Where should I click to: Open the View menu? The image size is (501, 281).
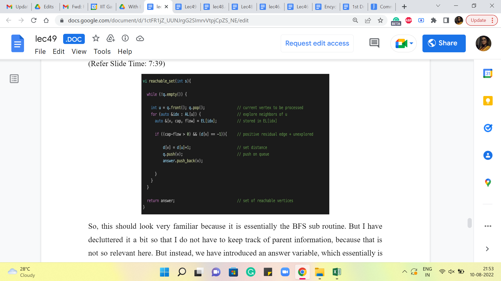coord(79,52)
